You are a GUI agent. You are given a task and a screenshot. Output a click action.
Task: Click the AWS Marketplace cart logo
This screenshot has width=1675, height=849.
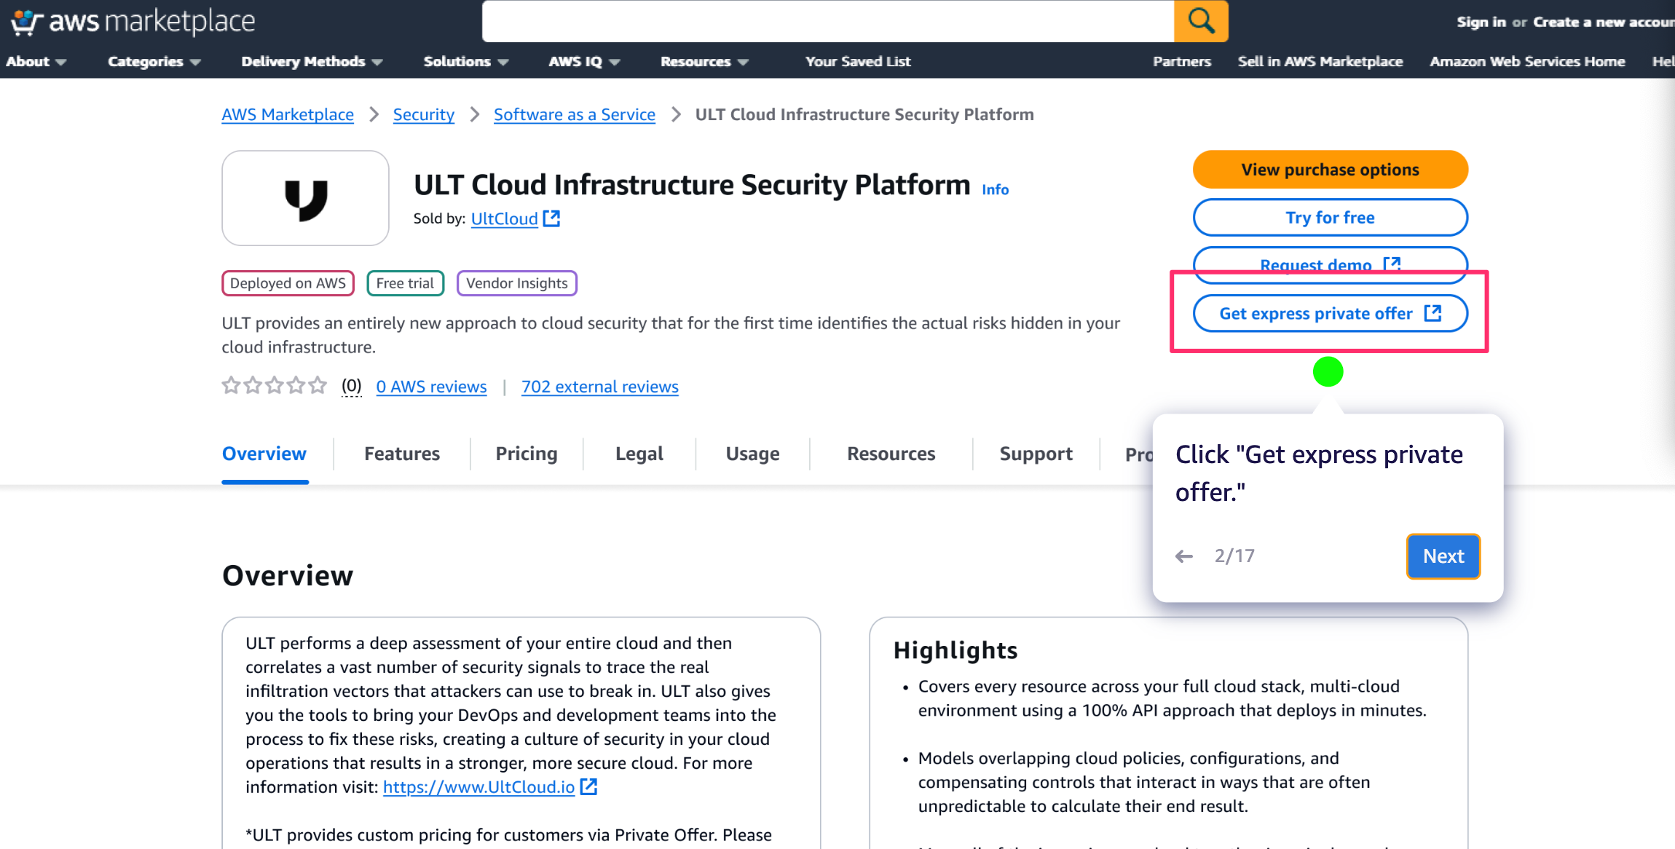tap(26, 22)
